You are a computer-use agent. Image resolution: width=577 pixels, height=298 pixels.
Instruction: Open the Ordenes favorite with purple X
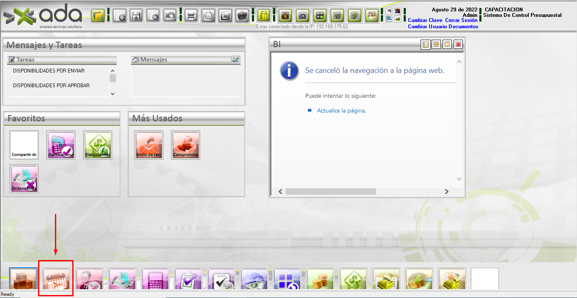[x=24, y=179]
